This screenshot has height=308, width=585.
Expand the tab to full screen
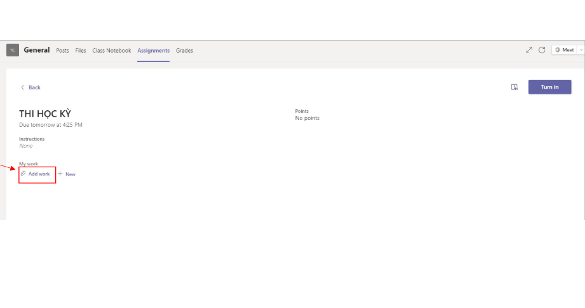click(529, 50)
